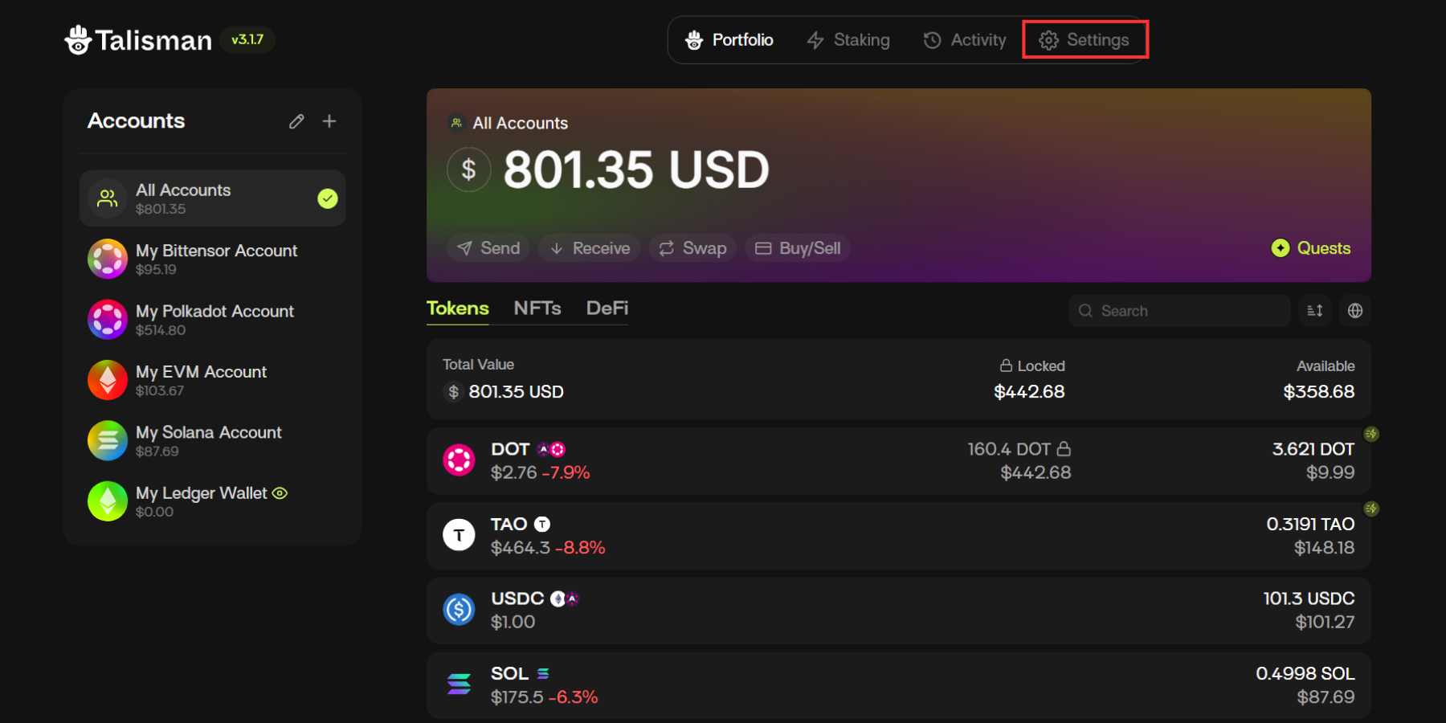This screenshot has height=723, width=1446.
Task: Expand the USDC token row
Action: [897, 611]
